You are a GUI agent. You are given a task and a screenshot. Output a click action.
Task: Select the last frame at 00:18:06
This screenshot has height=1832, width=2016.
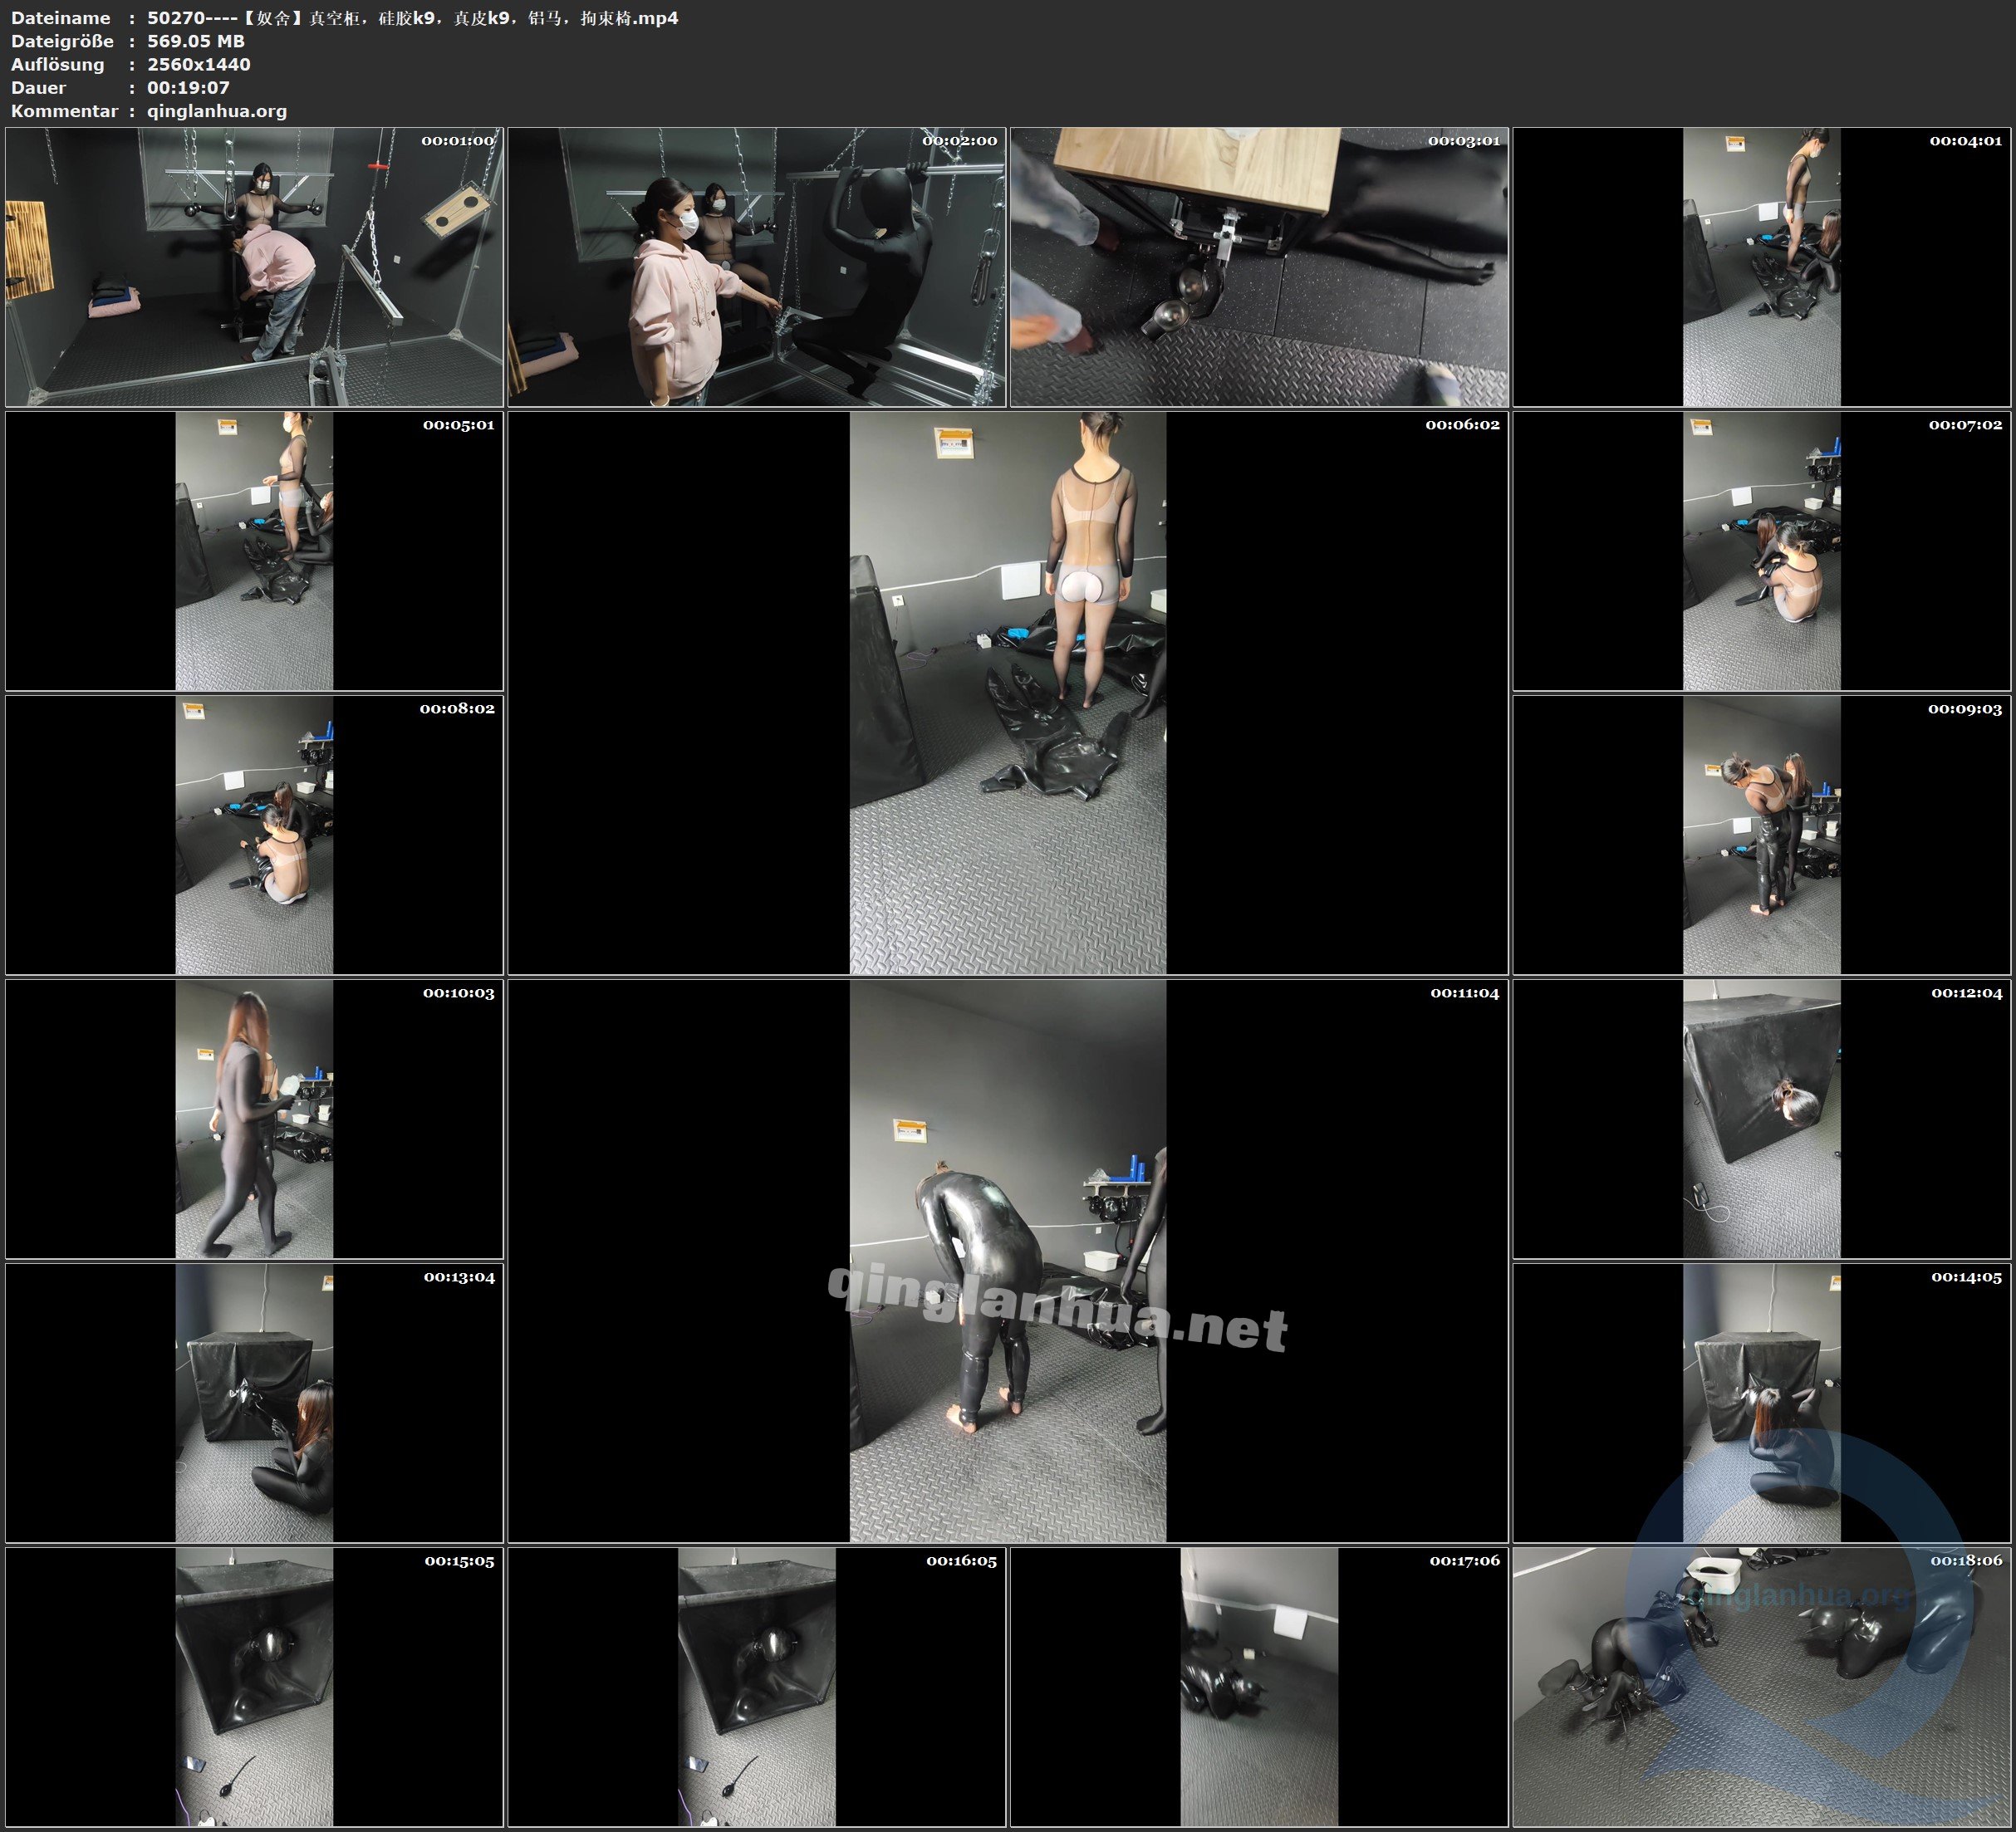1762,1687
